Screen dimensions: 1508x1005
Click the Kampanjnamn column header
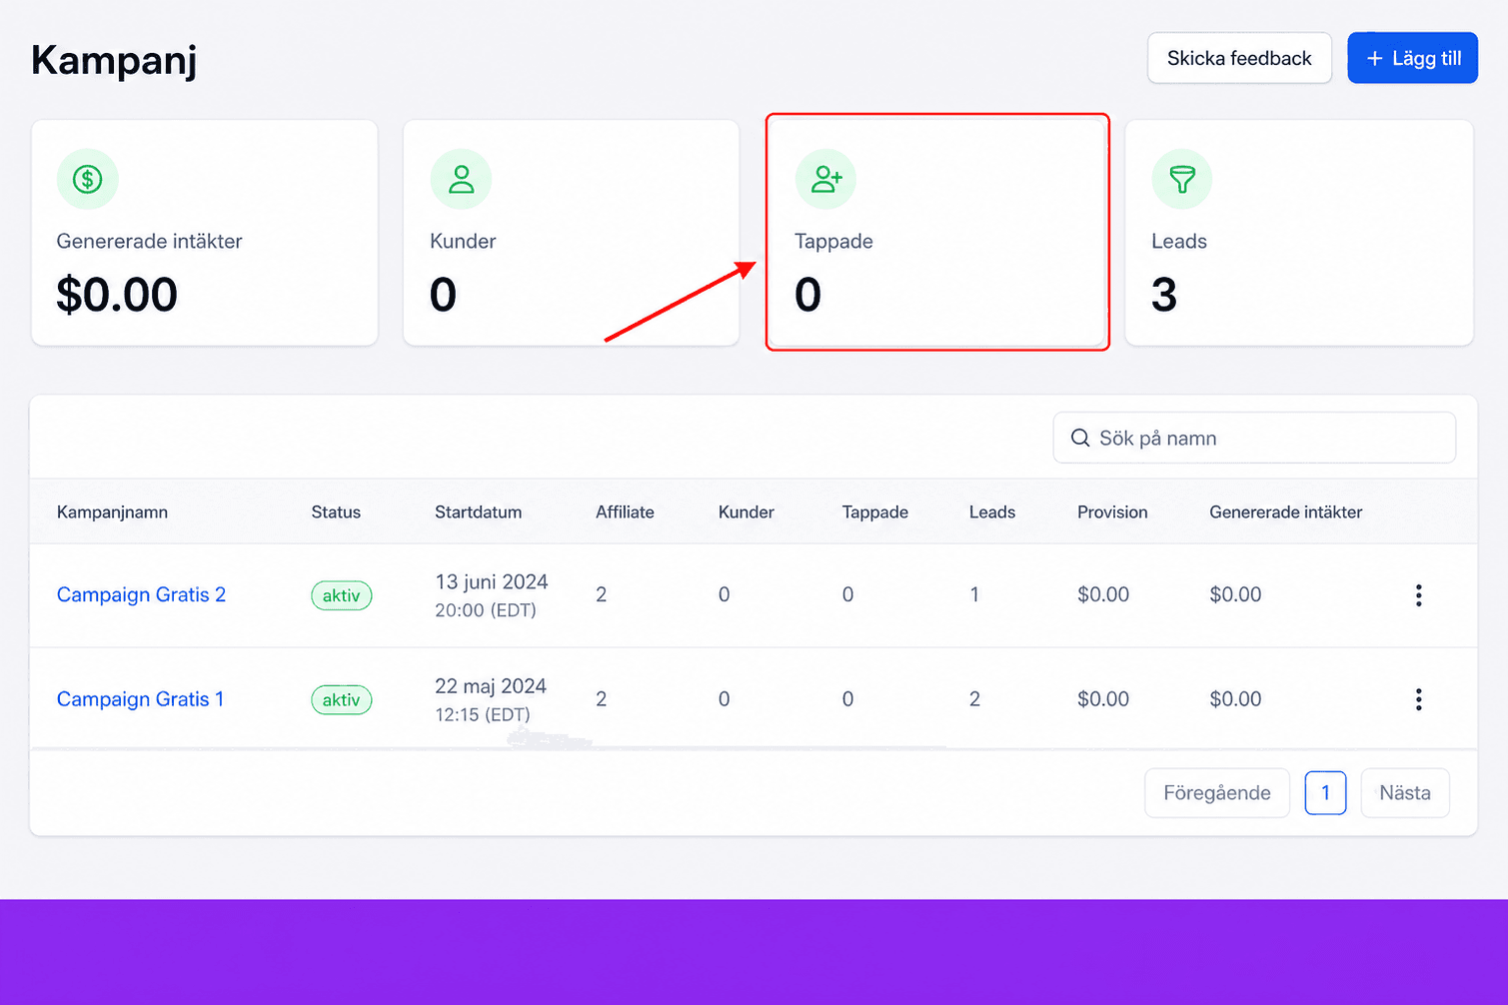coord(112,512)
